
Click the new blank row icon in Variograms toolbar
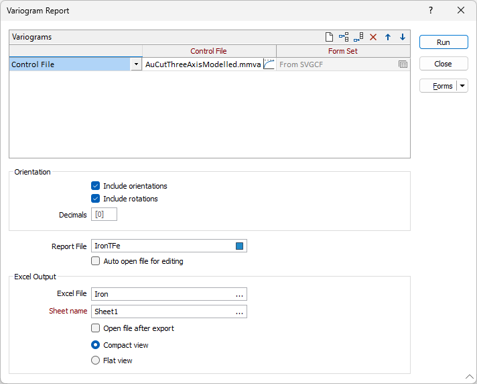pos(329,37)
